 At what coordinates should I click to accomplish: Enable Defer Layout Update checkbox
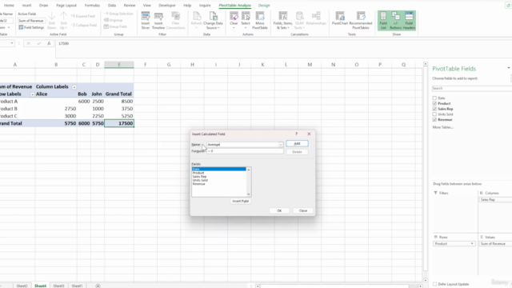pos(434,284)
